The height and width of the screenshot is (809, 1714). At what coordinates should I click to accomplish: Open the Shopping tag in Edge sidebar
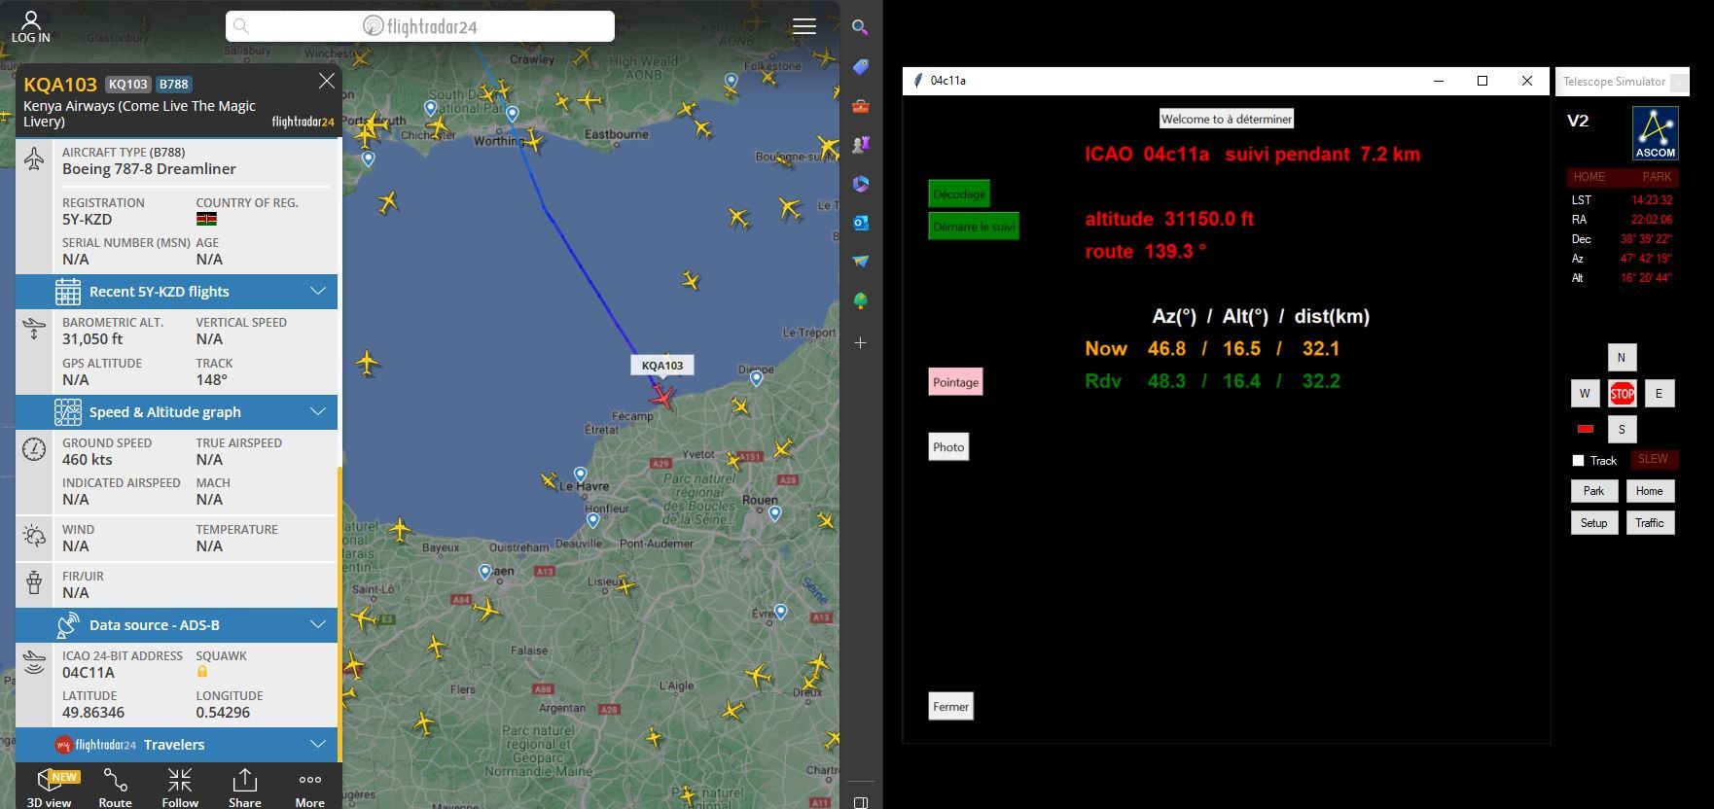click(860, 66)
